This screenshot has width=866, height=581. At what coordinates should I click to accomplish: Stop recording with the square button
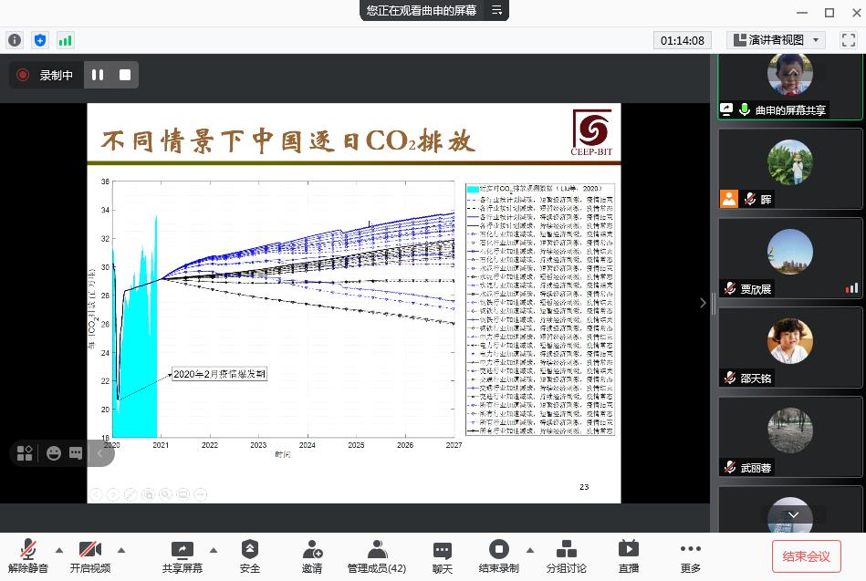125,75
